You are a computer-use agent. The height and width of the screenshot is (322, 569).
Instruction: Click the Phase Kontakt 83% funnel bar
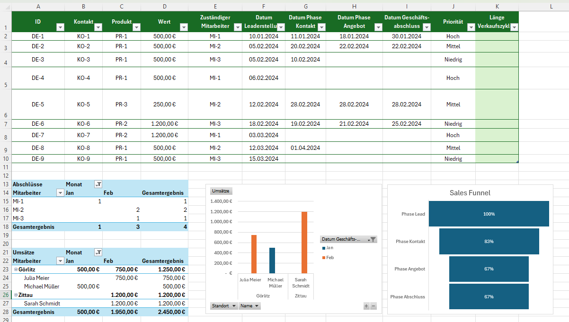click(x=489, y=242)
